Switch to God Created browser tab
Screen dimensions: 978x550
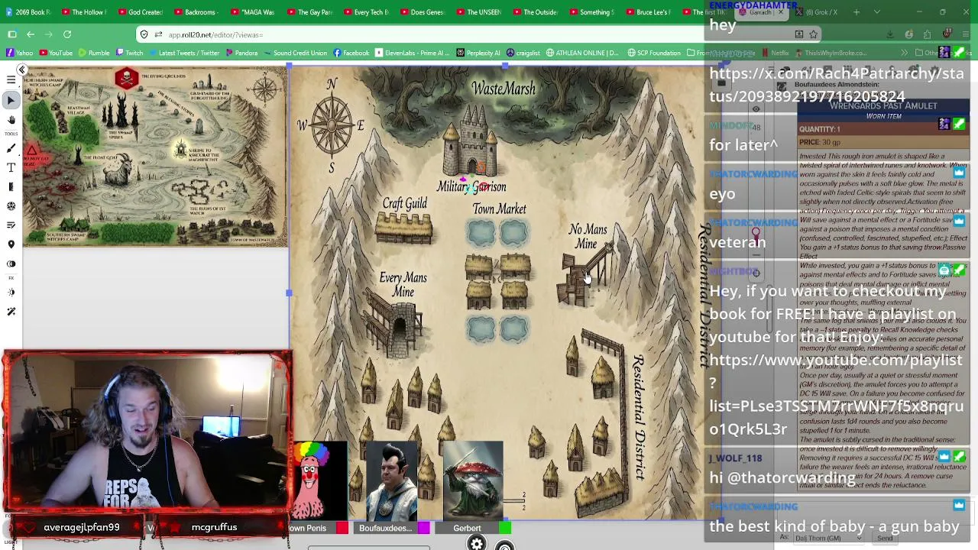coord(140,12)
